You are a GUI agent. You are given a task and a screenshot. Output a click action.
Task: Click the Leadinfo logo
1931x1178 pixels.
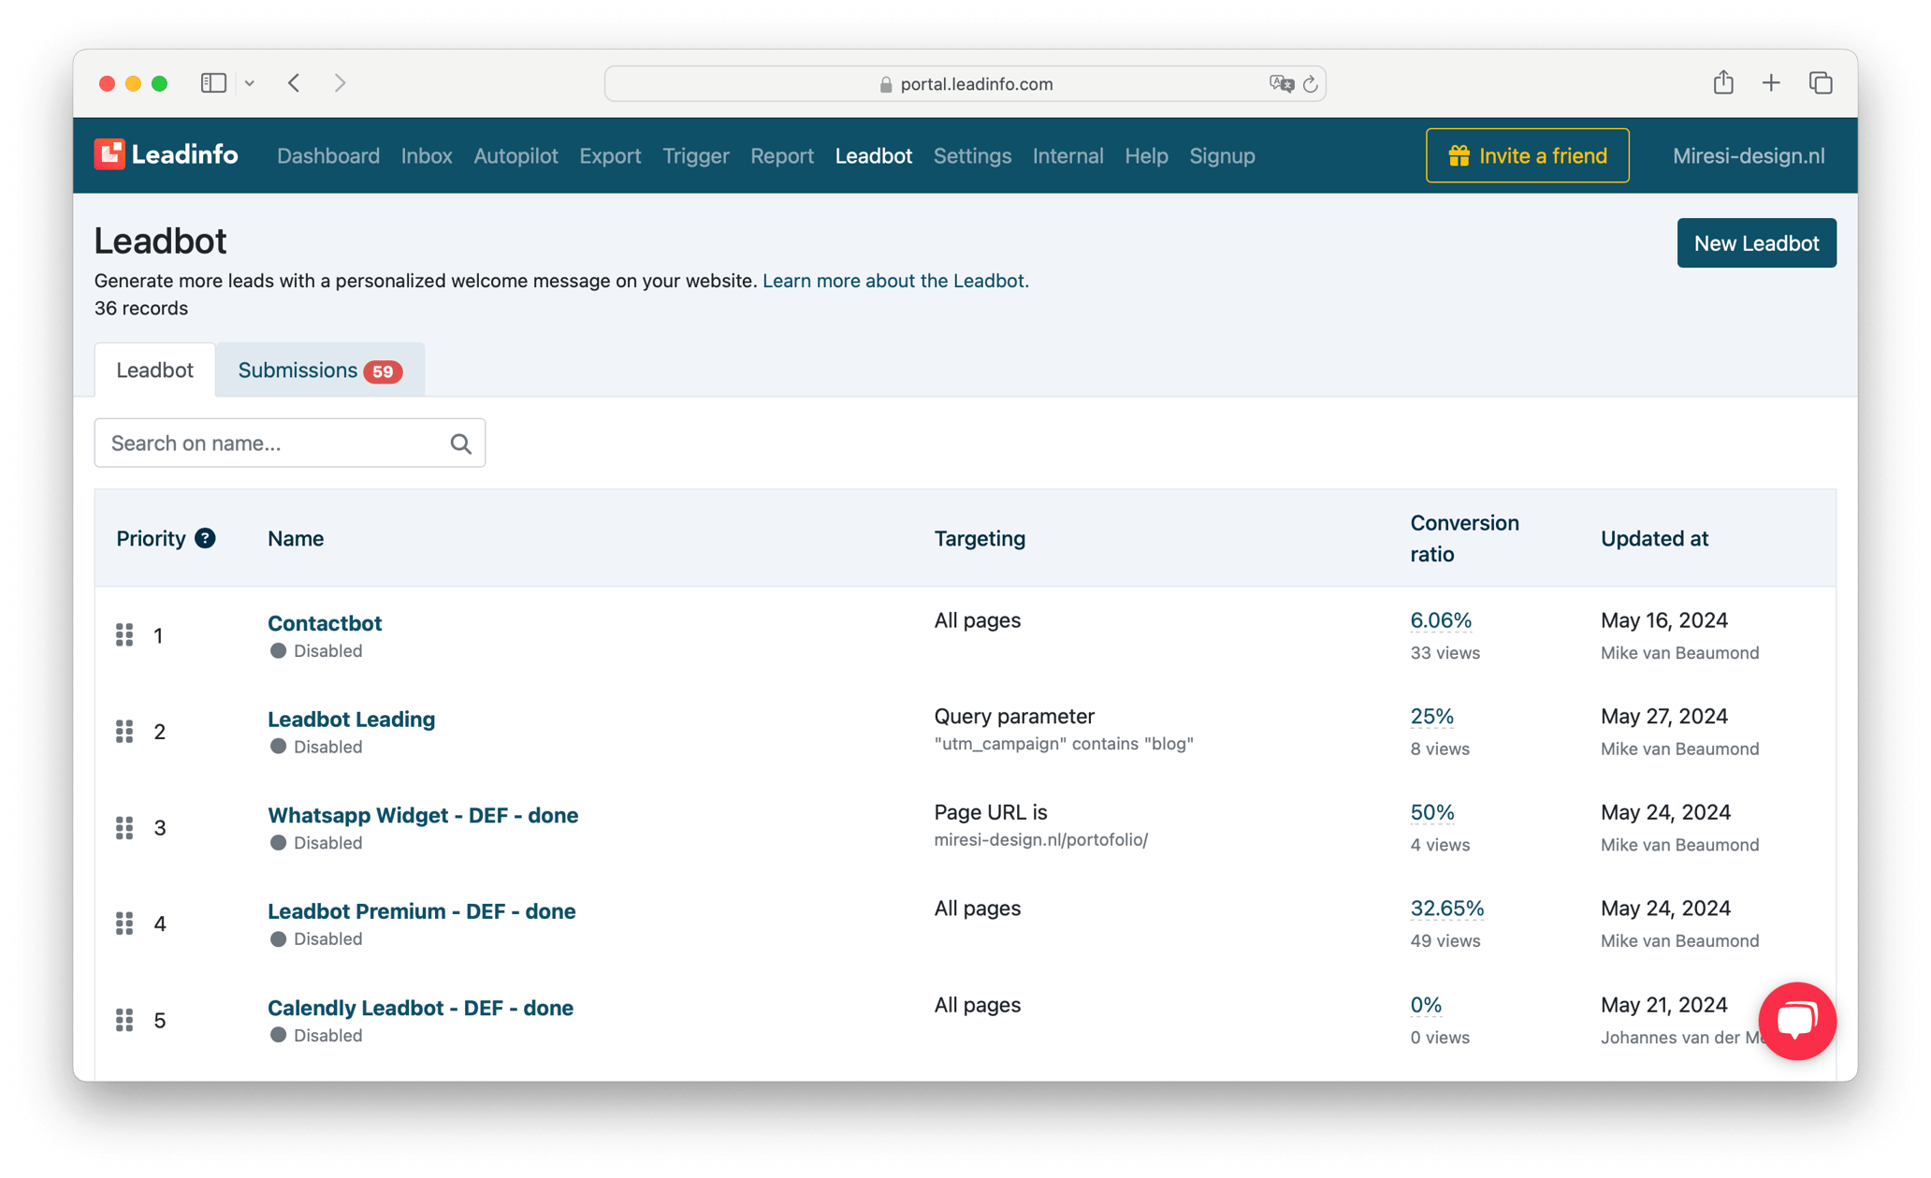coord(166,154)
